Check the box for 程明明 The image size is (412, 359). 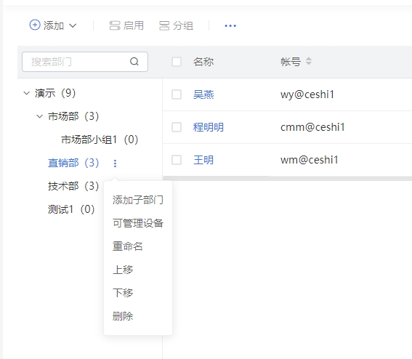[177, 127]
